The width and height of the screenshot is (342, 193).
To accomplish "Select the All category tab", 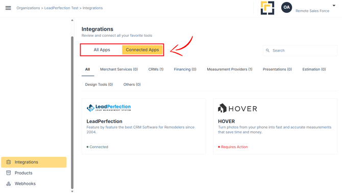I will 87,69.
